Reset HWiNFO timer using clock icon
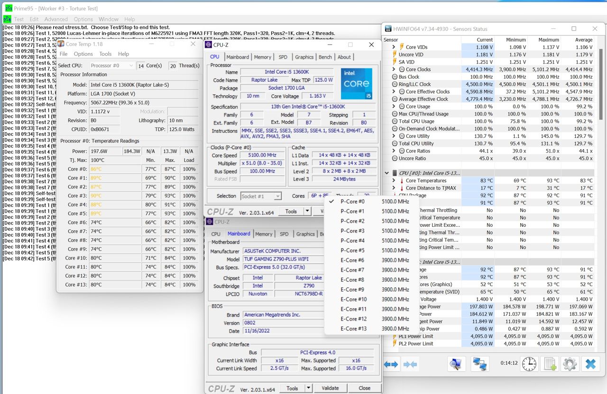 tap(529, 364)
